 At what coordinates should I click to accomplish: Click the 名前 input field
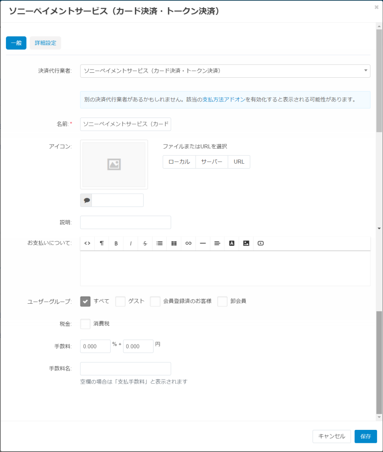[126, 124]
